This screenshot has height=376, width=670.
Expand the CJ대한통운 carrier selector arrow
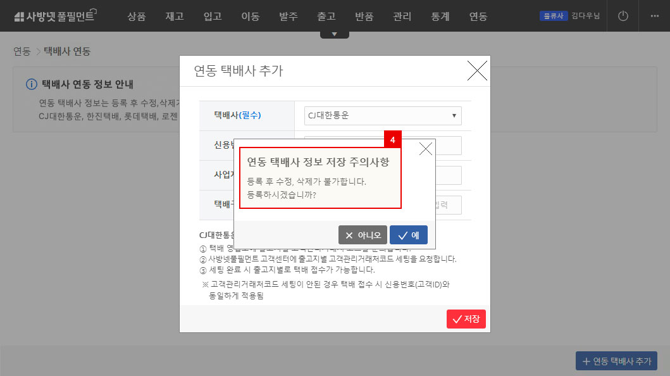pos(453,115)
